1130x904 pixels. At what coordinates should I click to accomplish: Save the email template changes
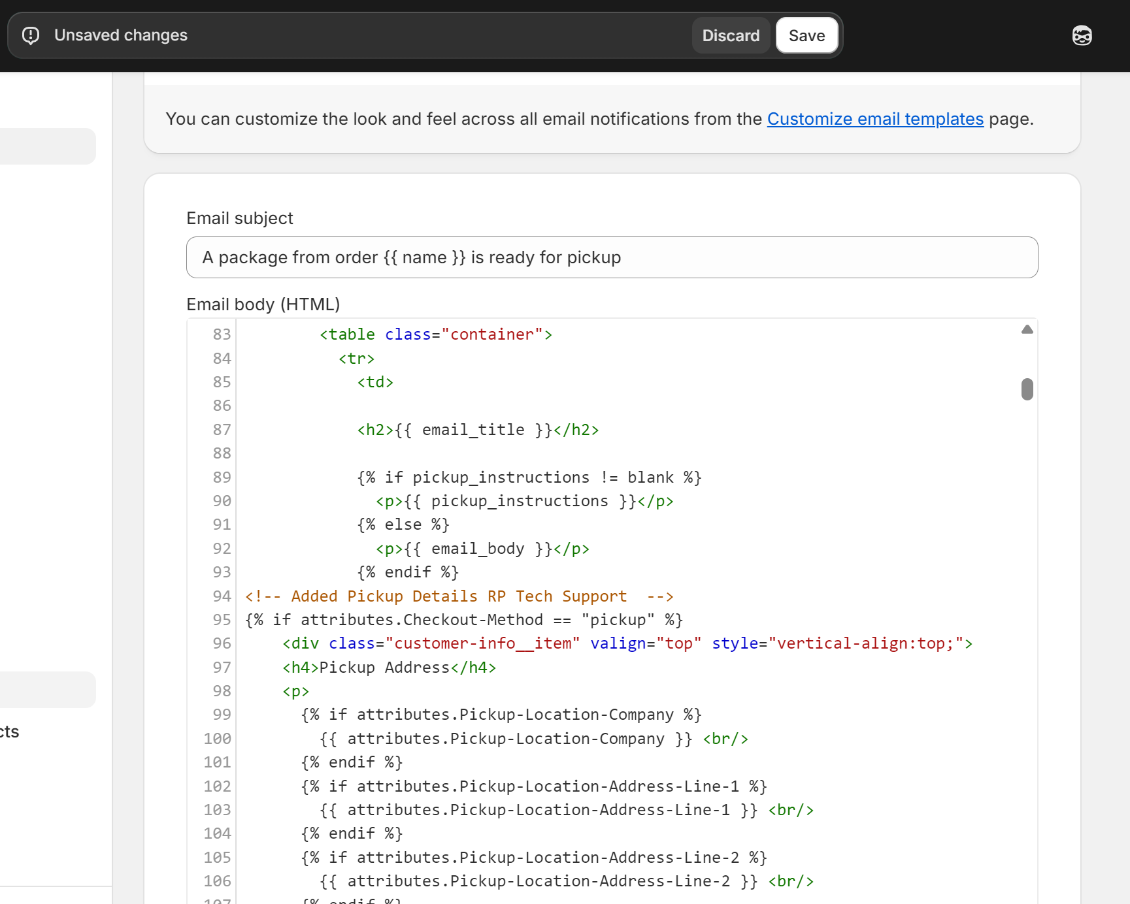(806, 35)
